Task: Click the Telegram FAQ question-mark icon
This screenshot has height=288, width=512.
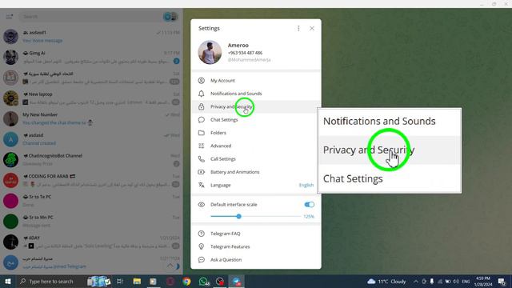Action: pos(202,234)
